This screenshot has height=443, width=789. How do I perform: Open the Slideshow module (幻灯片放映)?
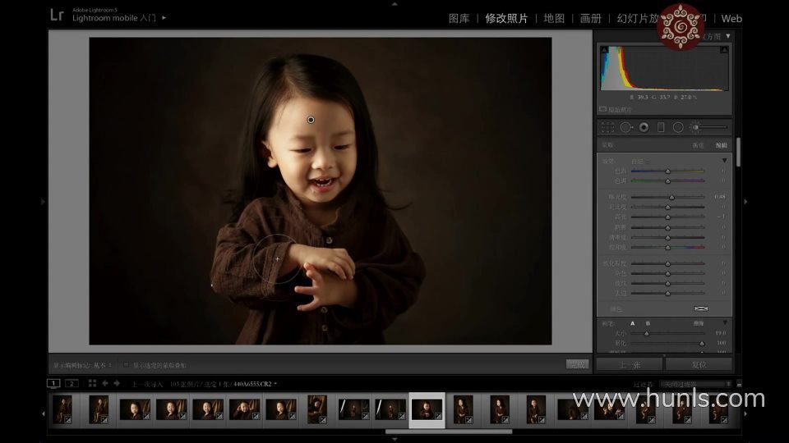pos(638,19)
